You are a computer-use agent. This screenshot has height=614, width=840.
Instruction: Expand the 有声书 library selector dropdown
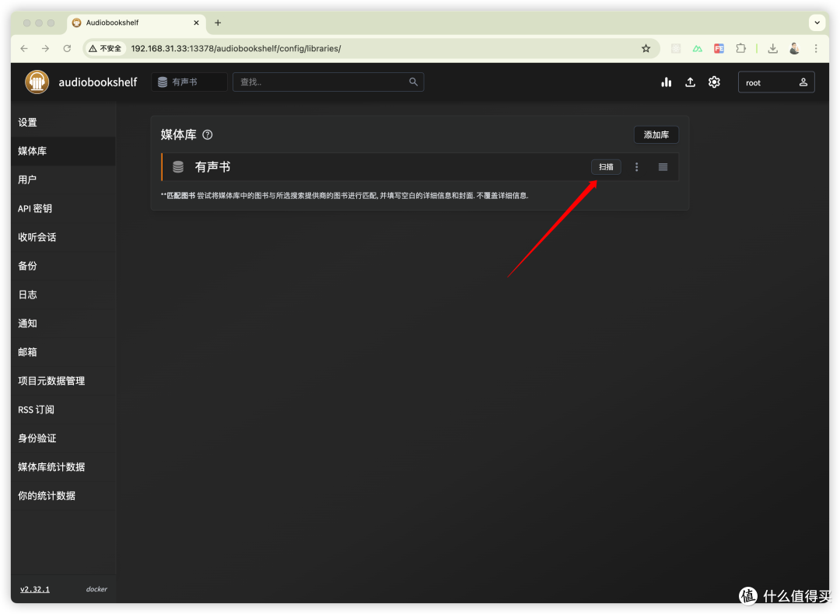pos(191,82)
